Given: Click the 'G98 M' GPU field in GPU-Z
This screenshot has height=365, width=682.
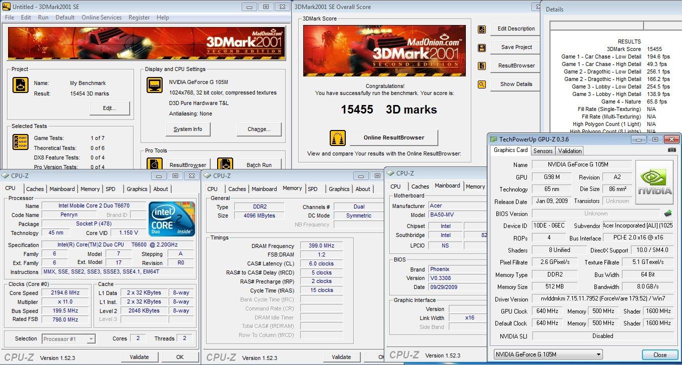Looking at the screenshot, I should [x=552, y=177].
